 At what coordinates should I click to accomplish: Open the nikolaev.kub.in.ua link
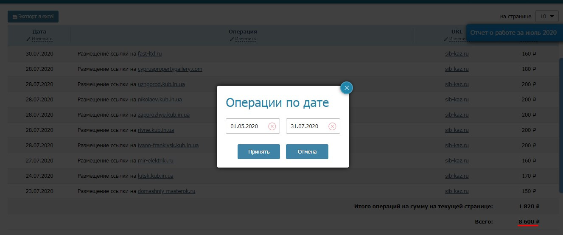pos(160,100)
